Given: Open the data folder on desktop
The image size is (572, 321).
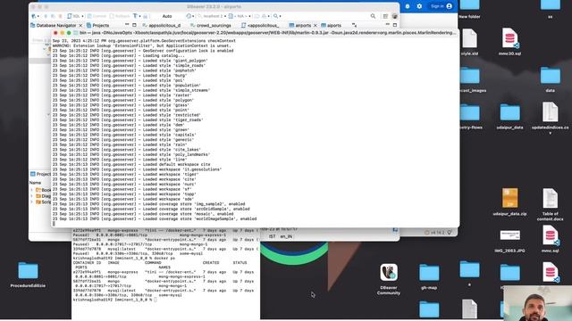Looking at the screenshot, I should [551, 79].
